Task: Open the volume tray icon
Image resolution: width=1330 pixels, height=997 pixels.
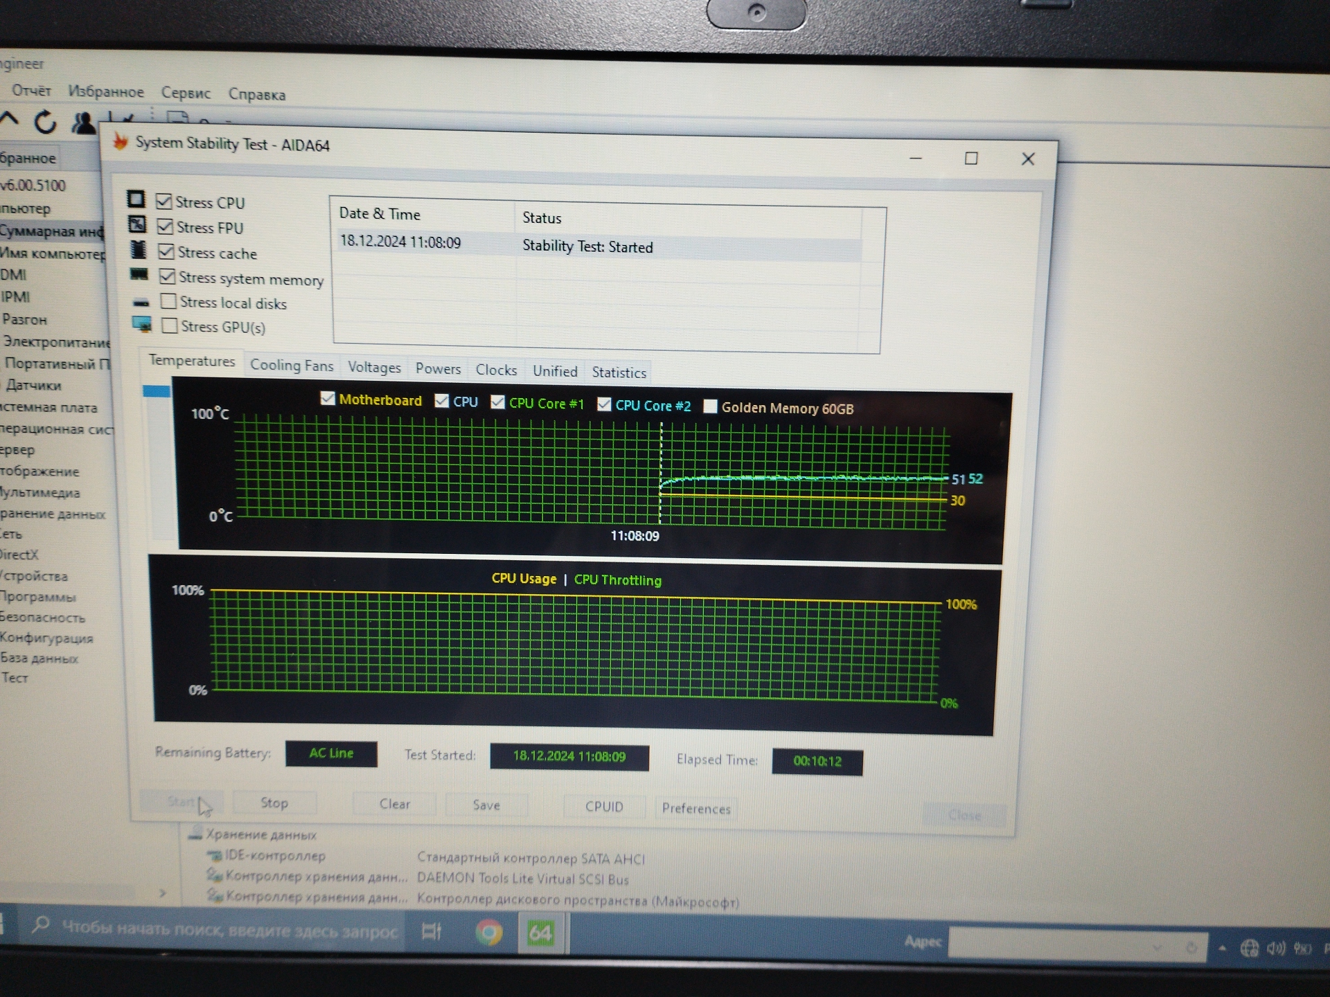Action: [1276, 948]
